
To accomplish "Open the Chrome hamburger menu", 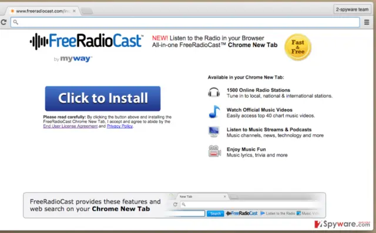I will pos(367,22).
